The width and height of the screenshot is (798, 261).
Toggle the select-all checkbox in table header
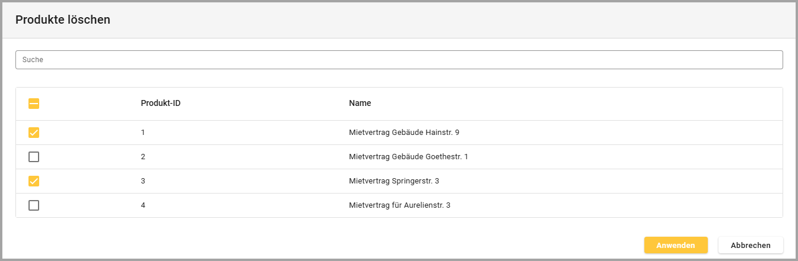point(34,104)
